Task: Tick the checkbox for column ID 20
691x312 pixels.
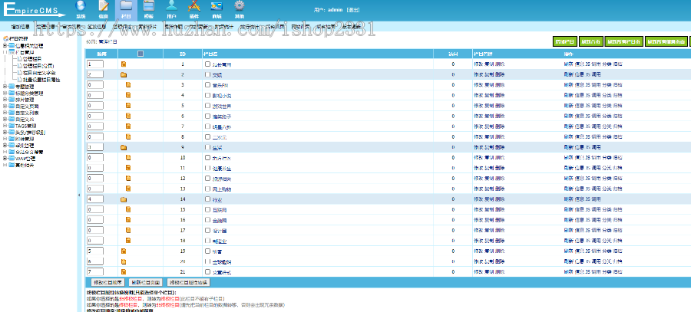Action: [207, 261]
